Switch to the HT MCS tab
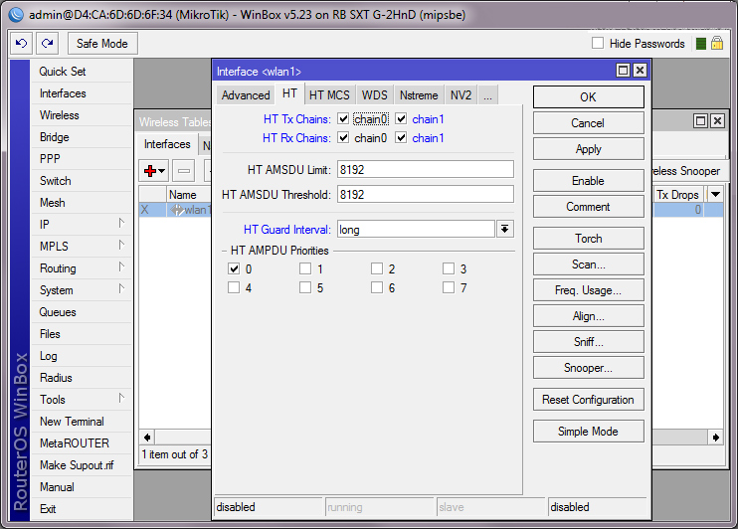 [x=328, y=95]
